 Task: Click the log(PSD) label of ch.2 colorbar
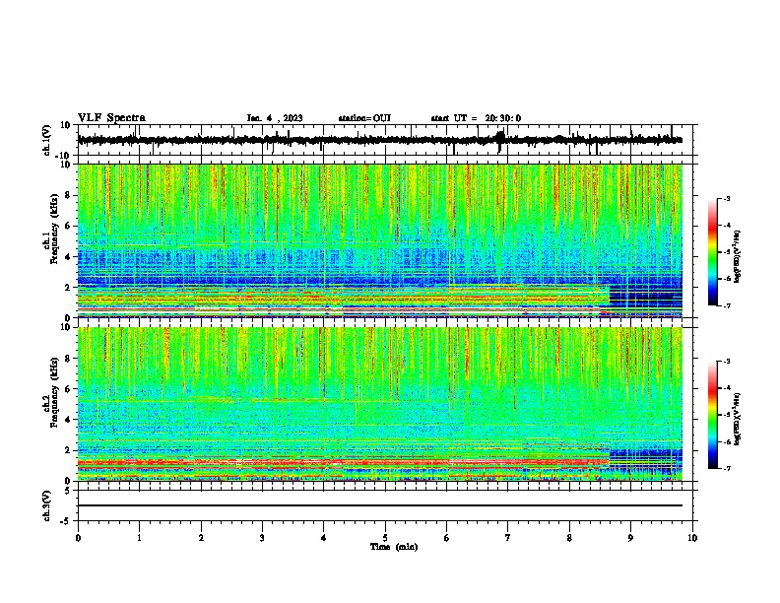[x=738, y=419]
